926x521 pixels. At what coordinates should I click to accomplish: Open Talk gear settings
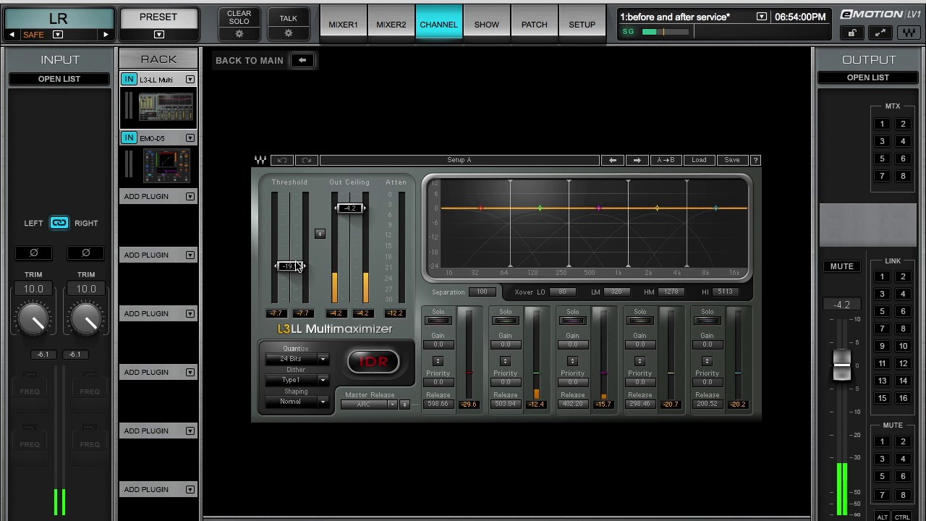pos(288,33)
